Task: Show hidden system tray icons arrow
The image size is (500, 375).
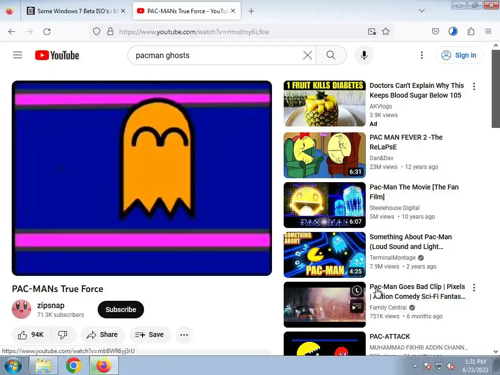Action: 415,366
